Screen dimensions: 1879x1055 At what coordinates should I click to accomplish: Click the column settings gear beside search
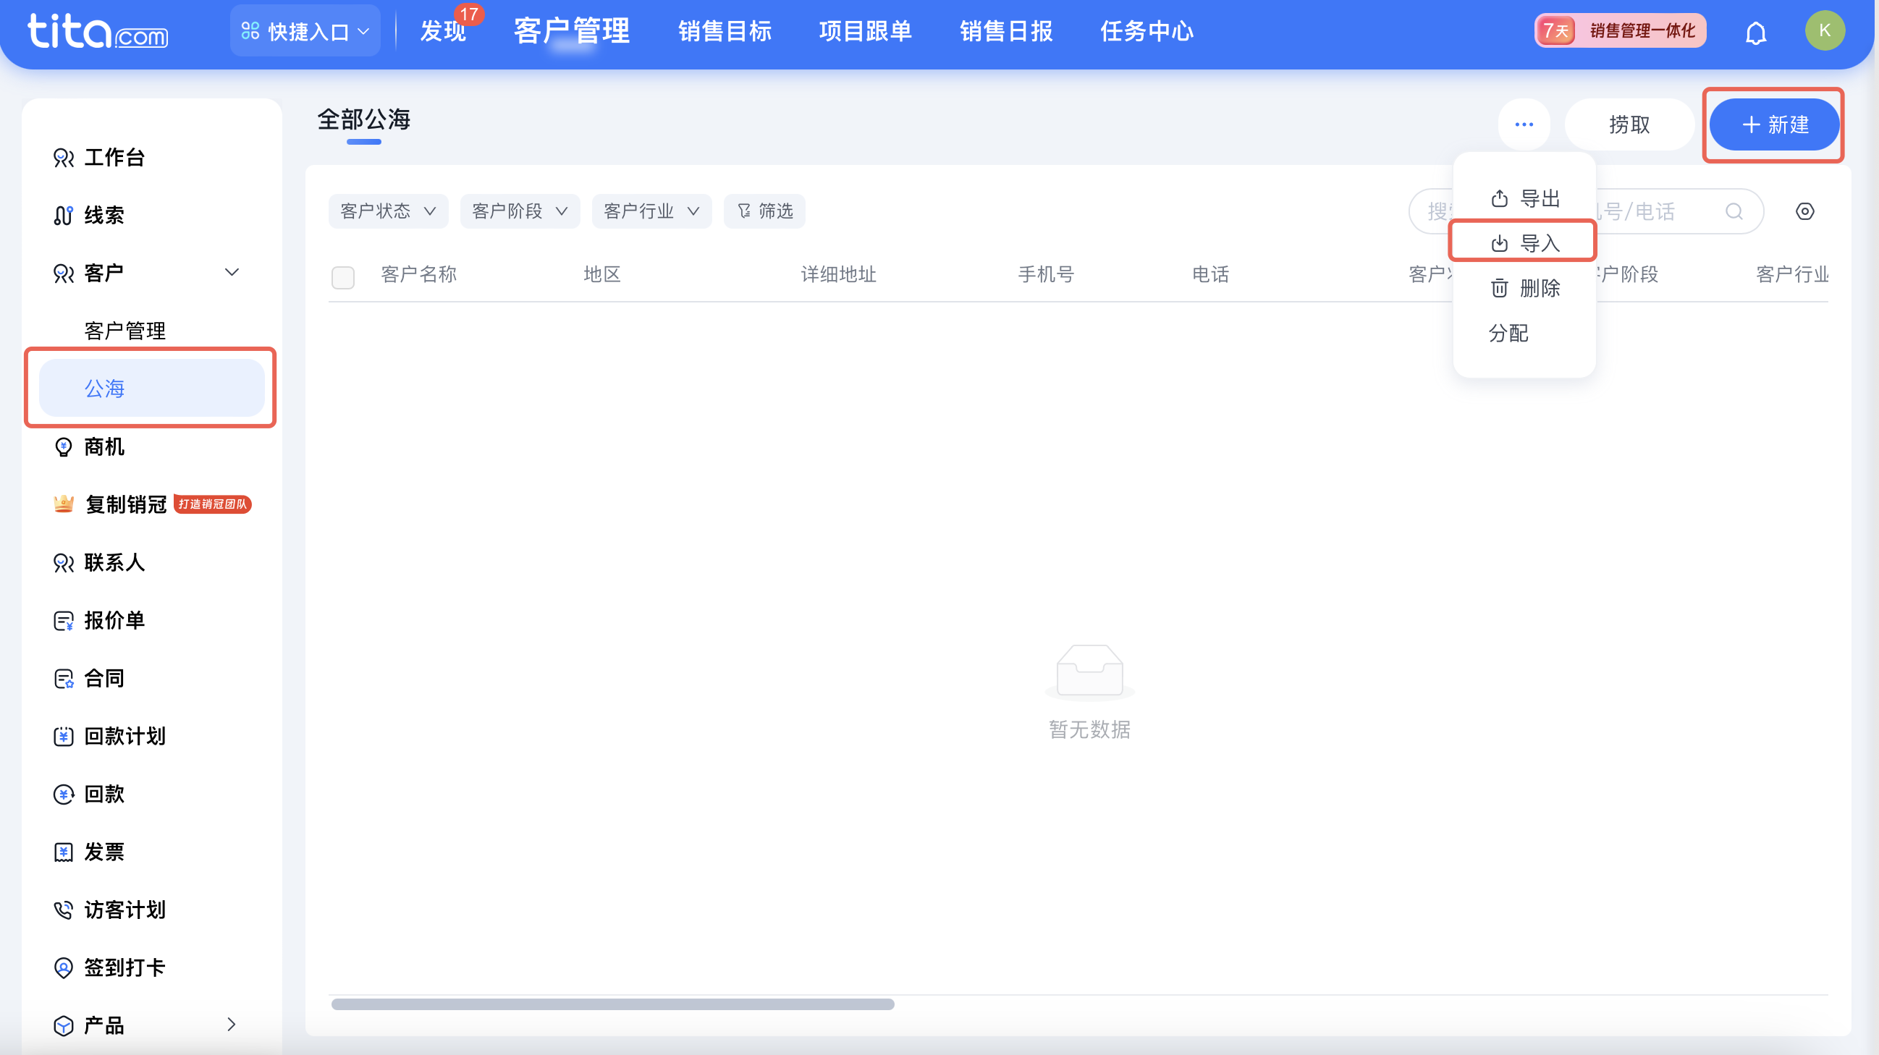pos(1805,211)
